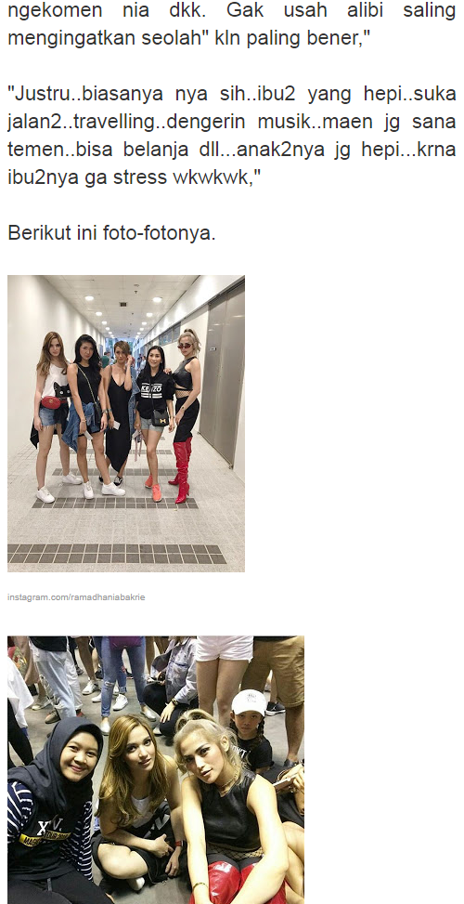Click the top paragraph ending "kln paling bener"
The width and height of the screenshot is (464, 904).
click(x=231, y=23)
